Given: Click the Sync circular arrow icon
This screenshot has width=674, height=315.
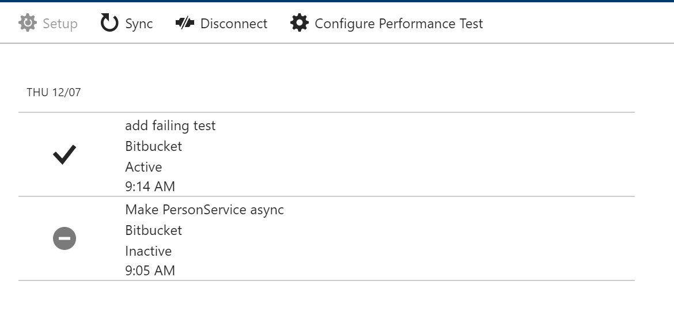Looking at the screenshot, I should coord(109,23).
